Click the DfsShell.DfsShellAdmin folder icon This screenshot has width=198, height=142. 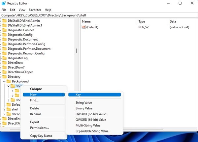(4, 21)
